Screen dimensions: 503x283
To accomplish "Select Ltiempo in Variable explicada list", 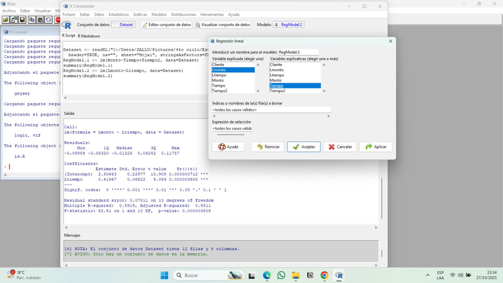I will coord(233,75).
